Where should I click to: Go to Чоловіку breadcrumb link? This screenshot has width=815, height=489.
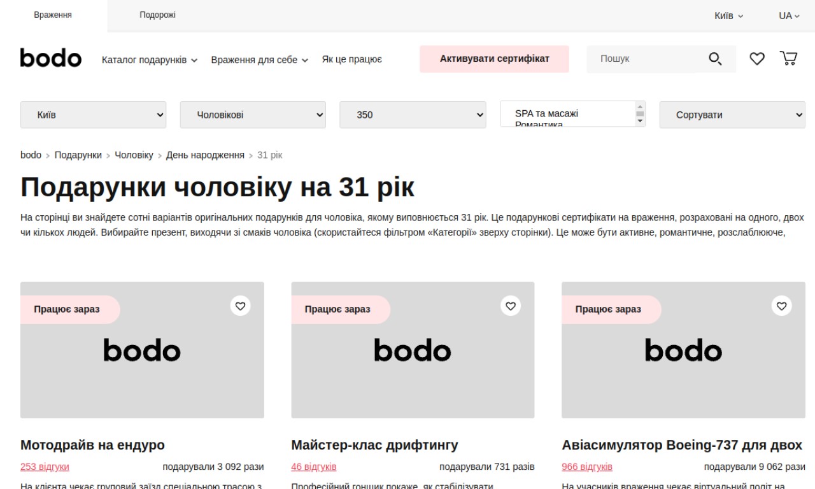(134, 155)
